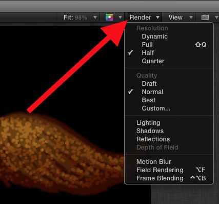Click the view layout icon

(205, 17)
